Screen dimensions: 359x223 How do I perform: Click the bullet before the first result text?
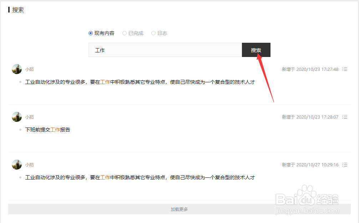coord(20,82)
